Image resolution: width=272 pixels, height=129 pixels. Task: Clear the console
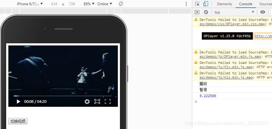click(x=206, y=12)
